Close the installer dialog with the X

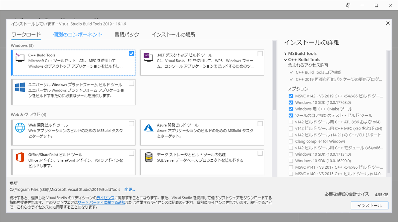(x=388, y=23)
